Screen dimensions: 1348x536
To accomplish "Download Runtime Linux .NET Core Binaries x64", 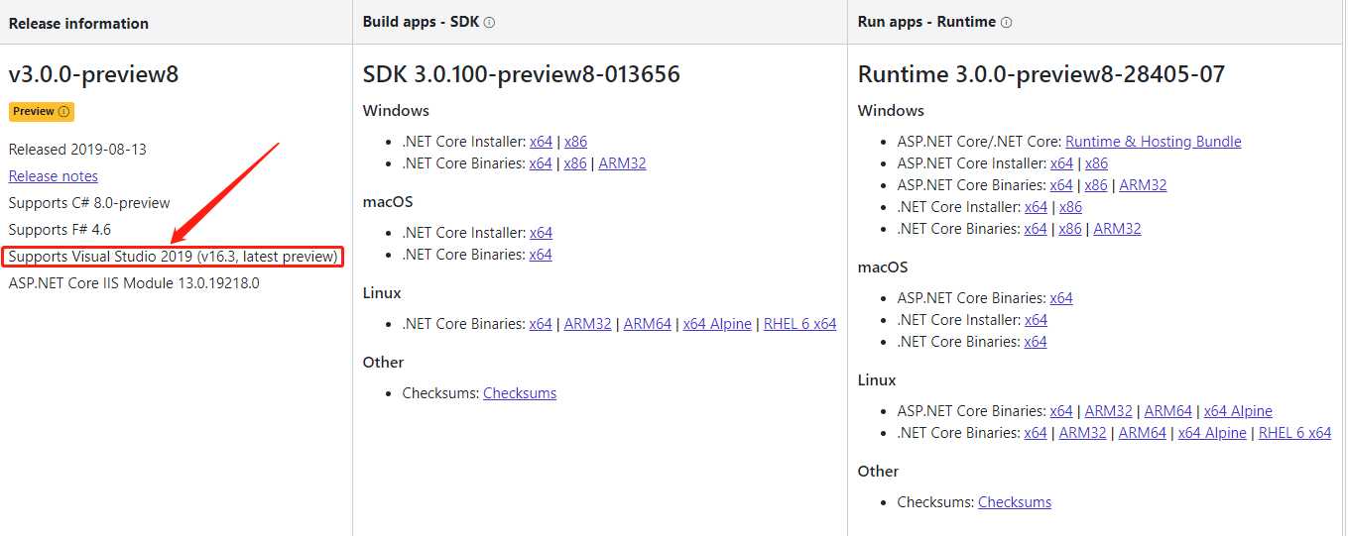I will [x=1036, y=433].
